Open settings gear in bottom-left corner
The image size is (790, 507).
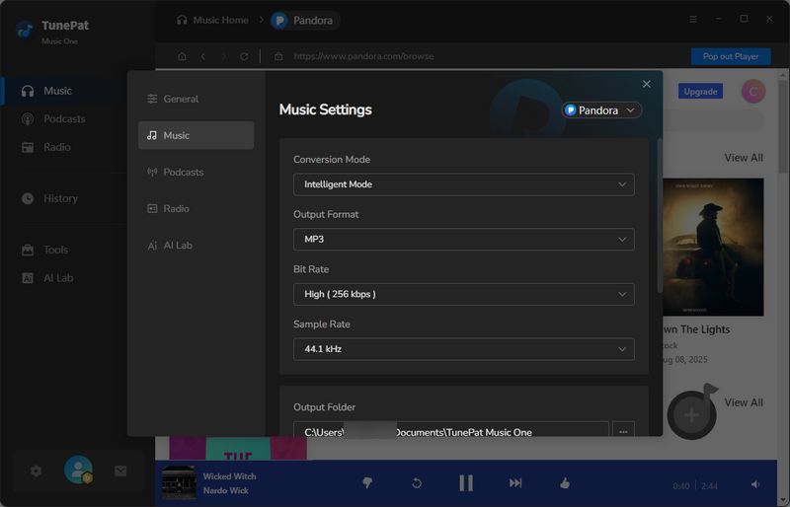click(x=37, y=471)
